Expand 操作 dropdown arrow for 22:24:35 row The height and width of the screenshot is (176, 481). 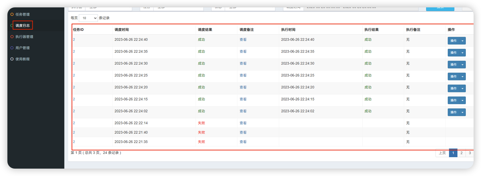click(x=463, y=53)
